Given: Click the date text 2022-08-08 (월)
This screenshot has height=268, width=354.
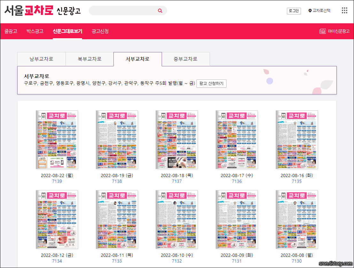Looking at the screenshot, I should tap(297, 255).
